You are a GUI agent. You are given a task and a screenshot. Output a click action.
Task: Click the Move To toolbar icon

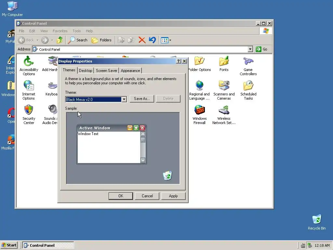click(121, 40)
